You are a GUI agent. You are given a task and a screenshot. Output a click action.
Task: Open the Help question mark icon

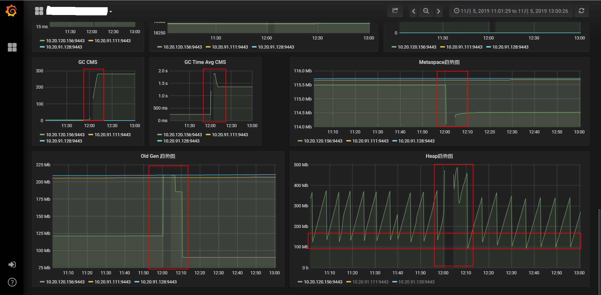click(x=12, y=282)
